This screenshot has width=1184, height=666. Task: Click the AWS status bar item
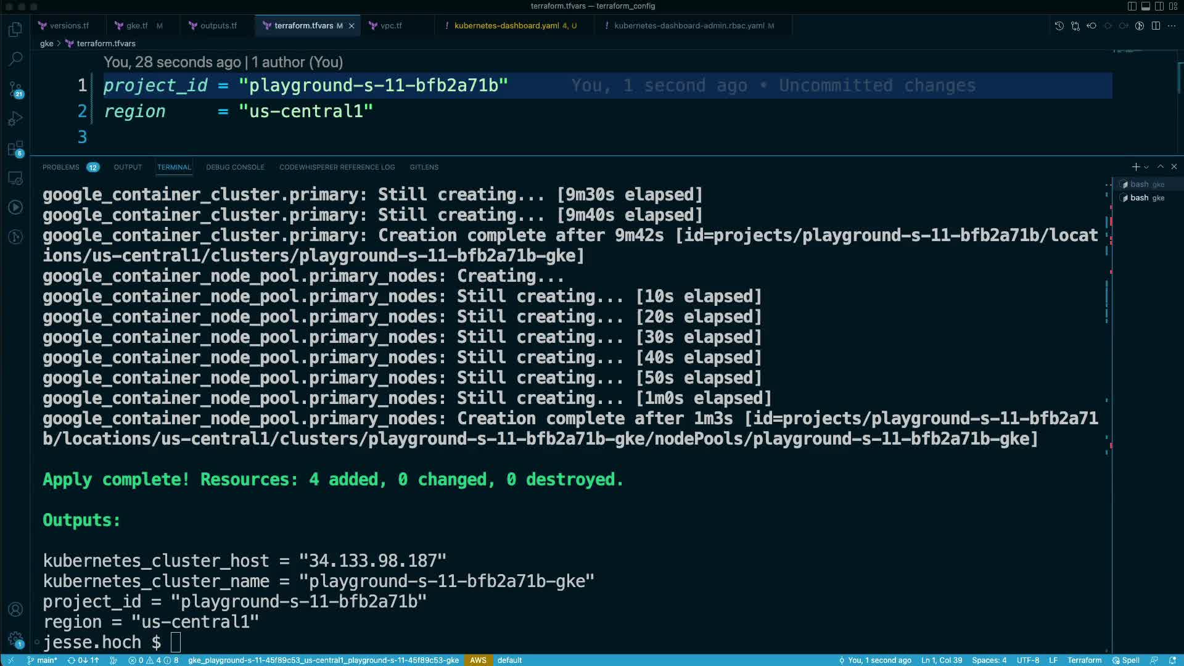click(x=478, y=660)
